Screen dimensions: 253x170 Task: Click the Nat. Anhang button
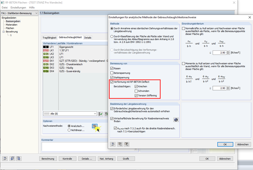[107, 159]
